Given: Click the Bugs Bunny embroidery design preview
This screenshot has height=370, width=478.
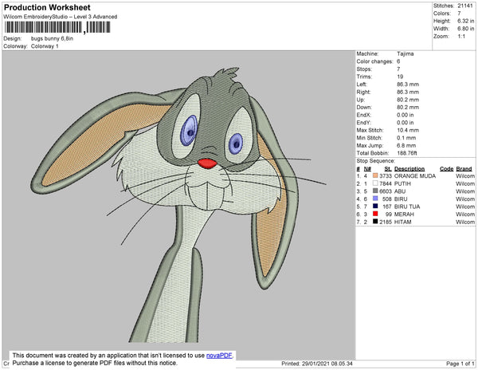Looking at the screenshot, I should coord(179,204).
